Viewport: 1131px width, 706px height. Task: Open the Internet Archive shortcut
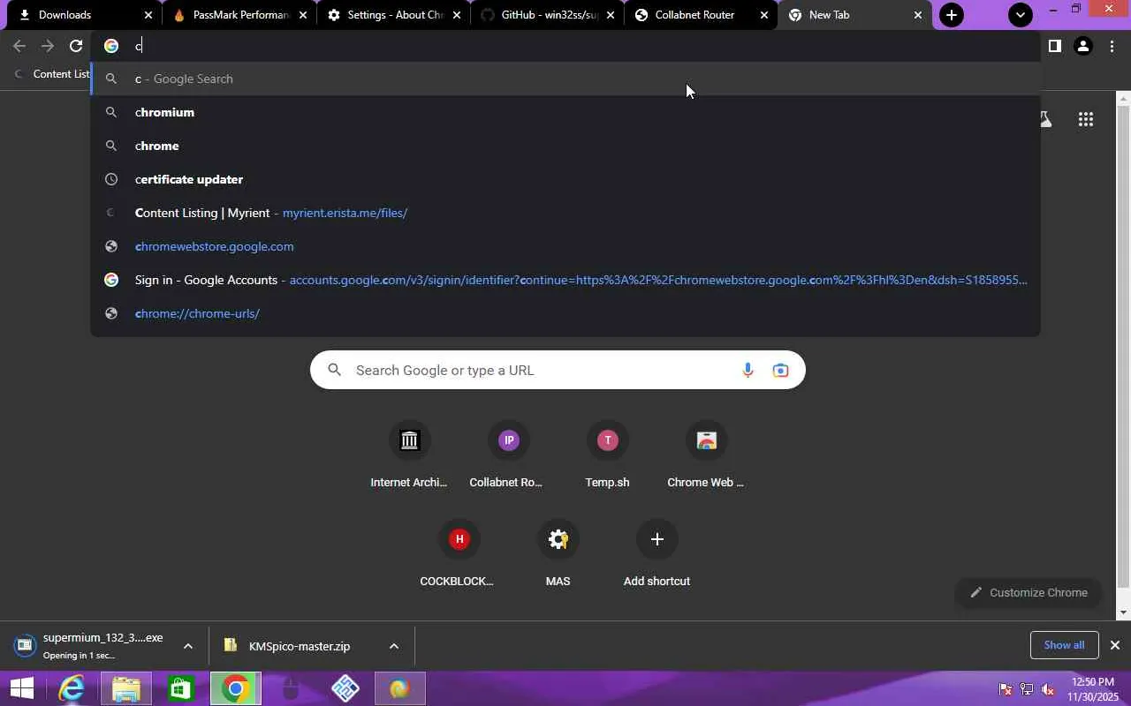coord(409,455)
